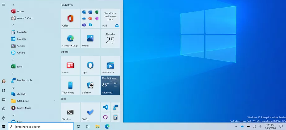Select the Productivity group header
Screen dimensions: 286x130
67,5
